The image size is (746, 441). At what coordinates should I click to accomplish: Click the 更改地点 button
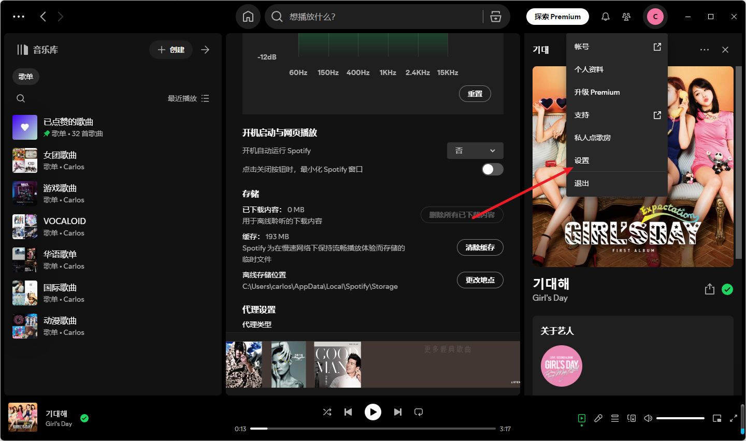[x=480, y=280]
